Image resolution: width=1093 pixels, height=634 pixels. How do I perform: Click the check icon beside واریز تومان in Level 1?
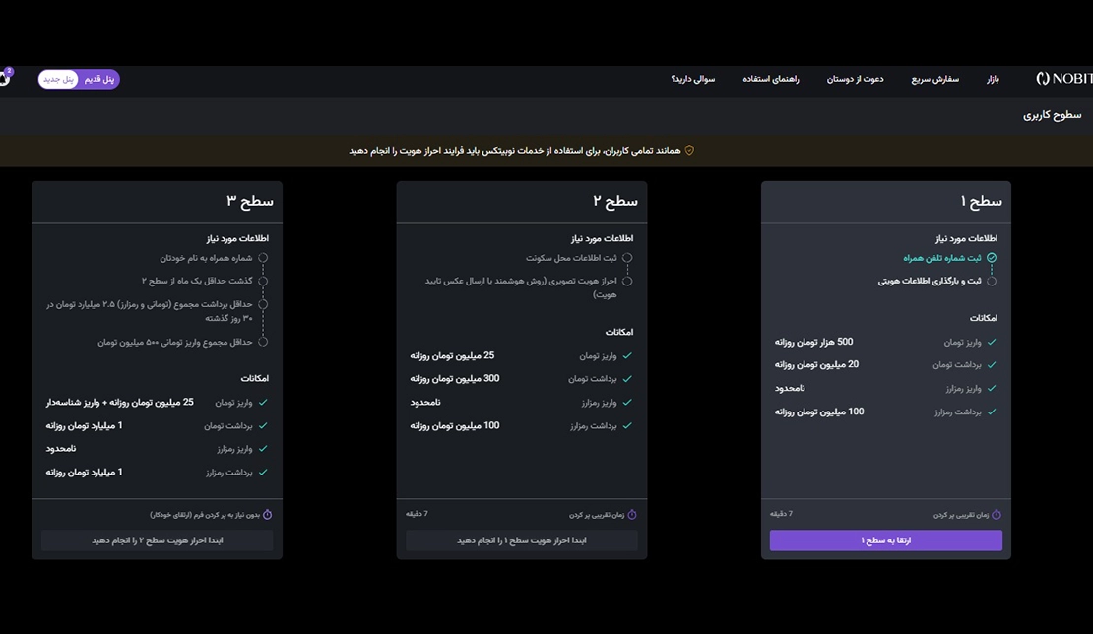(x=994, y=342)
